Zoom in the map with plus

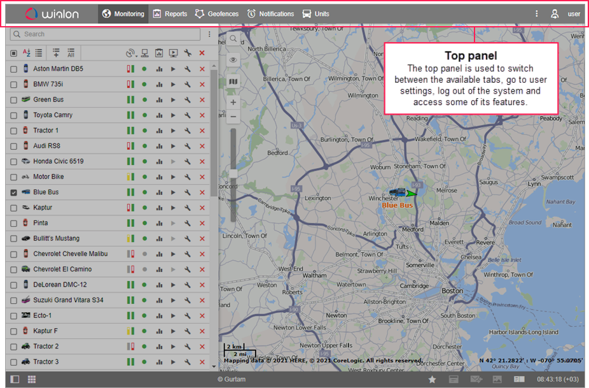[233, 103]
